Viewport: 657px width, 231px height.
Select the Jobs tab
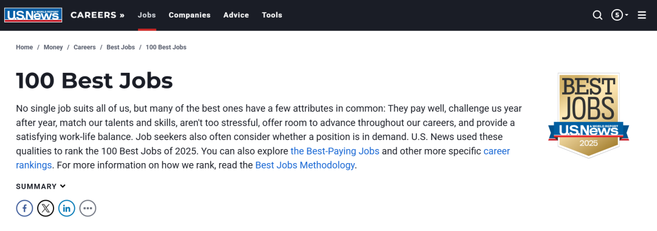click(x=147, y=15)
